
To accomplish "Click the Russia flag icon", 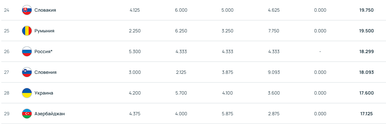I will 27,52.
